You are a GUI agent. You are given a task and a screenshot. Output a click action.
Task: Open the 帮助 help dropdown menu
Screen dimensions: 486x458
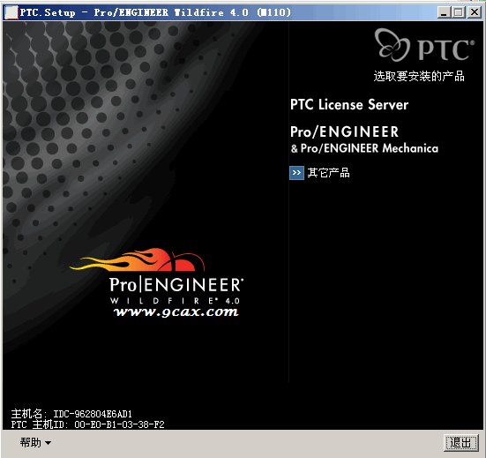[x=35, y=442]
